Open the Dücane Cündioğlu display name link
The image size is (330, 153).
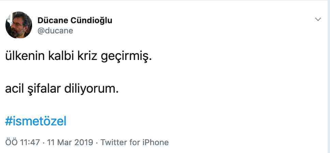pyautogui.click(x=75, y=20)
